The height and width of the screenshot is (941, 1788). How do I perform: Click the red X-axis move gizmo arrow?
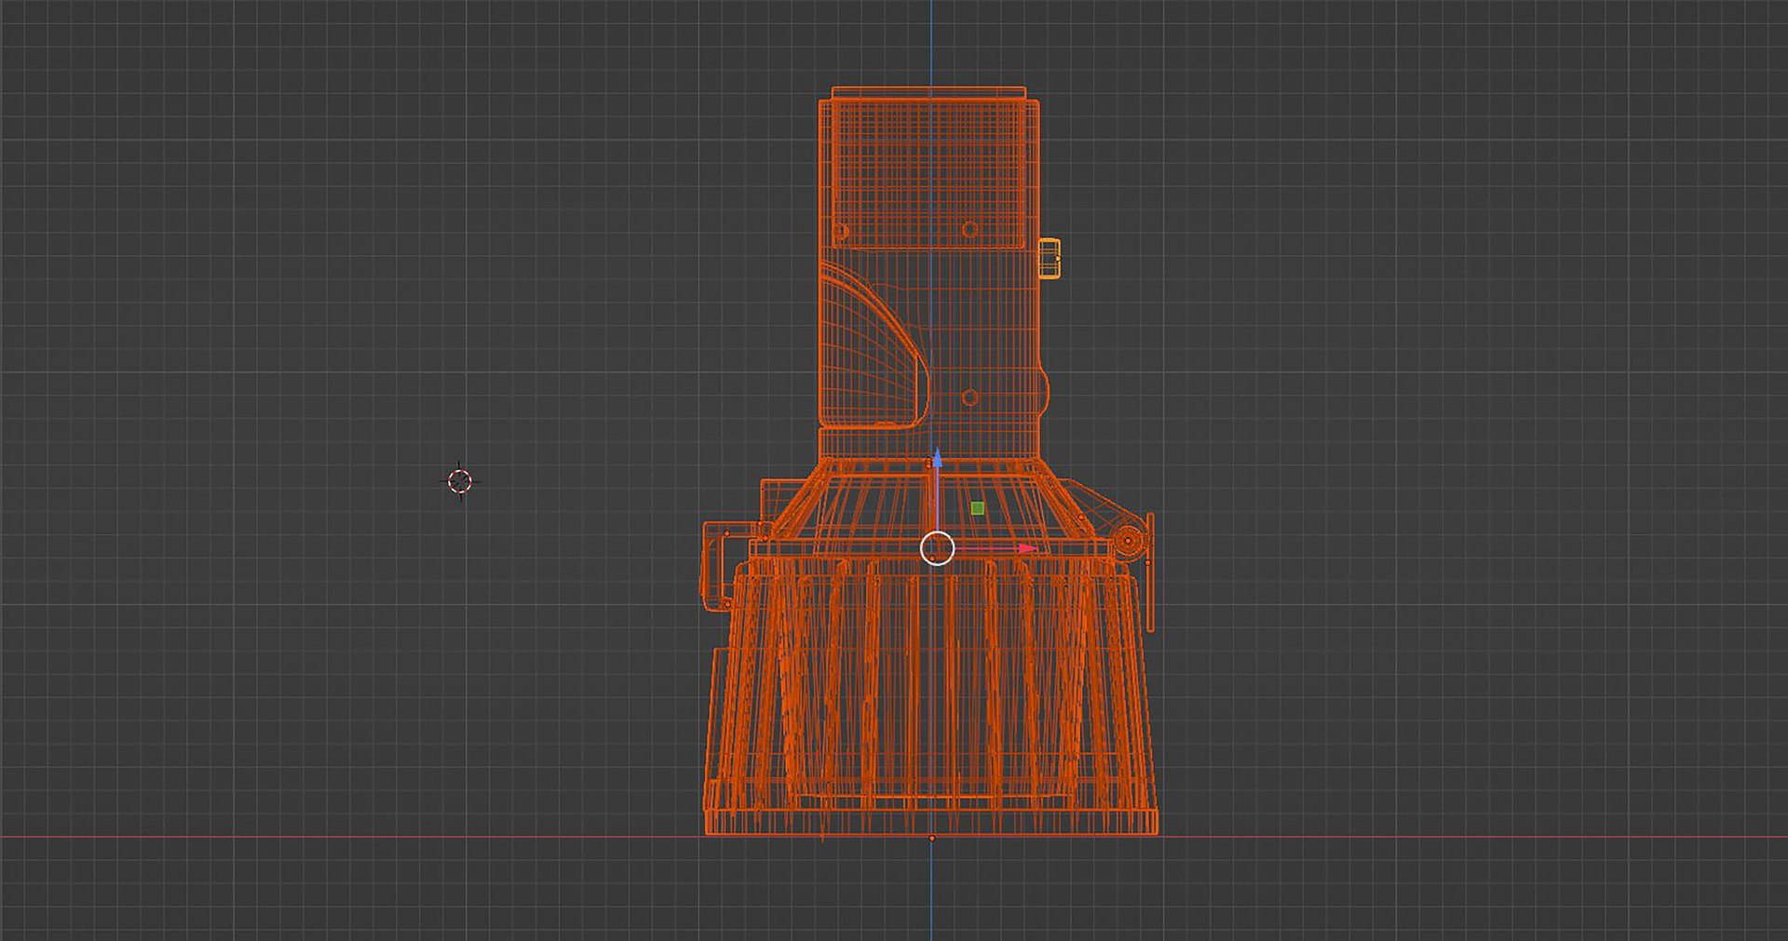(1027, 549)
